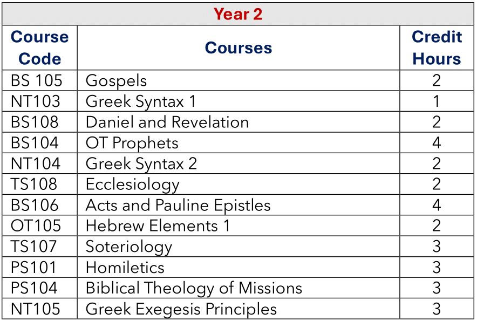Select the Daniel and Revelation course
The height and width of the screenshot is (321, 477).
click(x=167, y=122)
